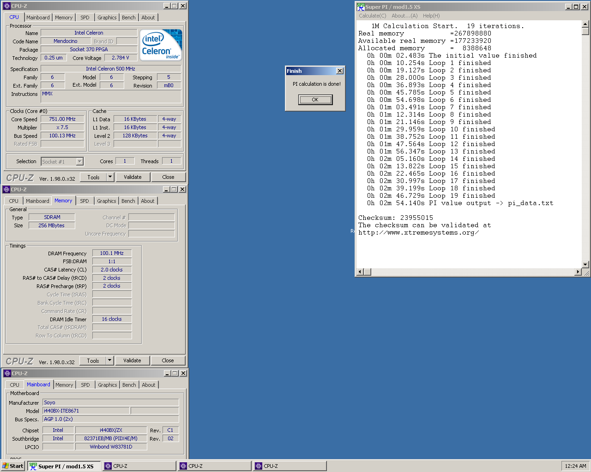Select the SPD tab in the Memory CPU-Z window
Image resolution: width=591 pixels, height=472 pixels.
[x=84, y=201]
